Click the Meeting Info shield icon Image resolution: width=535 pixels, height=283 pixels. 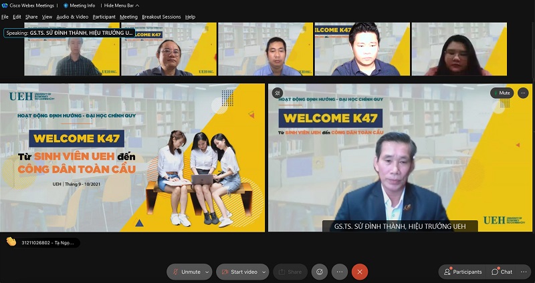(66, 5)
